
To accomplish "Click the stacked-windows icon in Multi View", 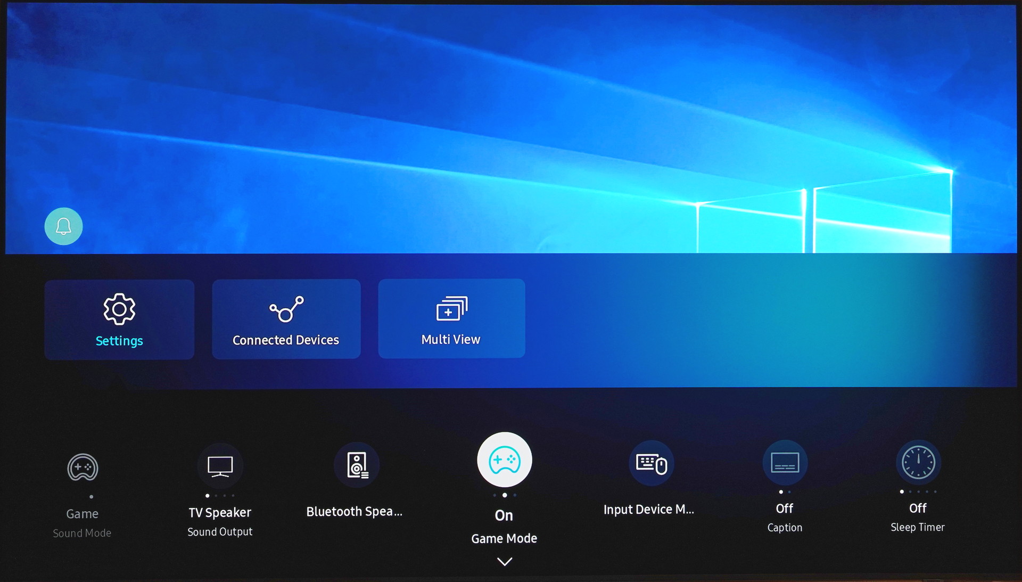I will click(x=452, y=308).
